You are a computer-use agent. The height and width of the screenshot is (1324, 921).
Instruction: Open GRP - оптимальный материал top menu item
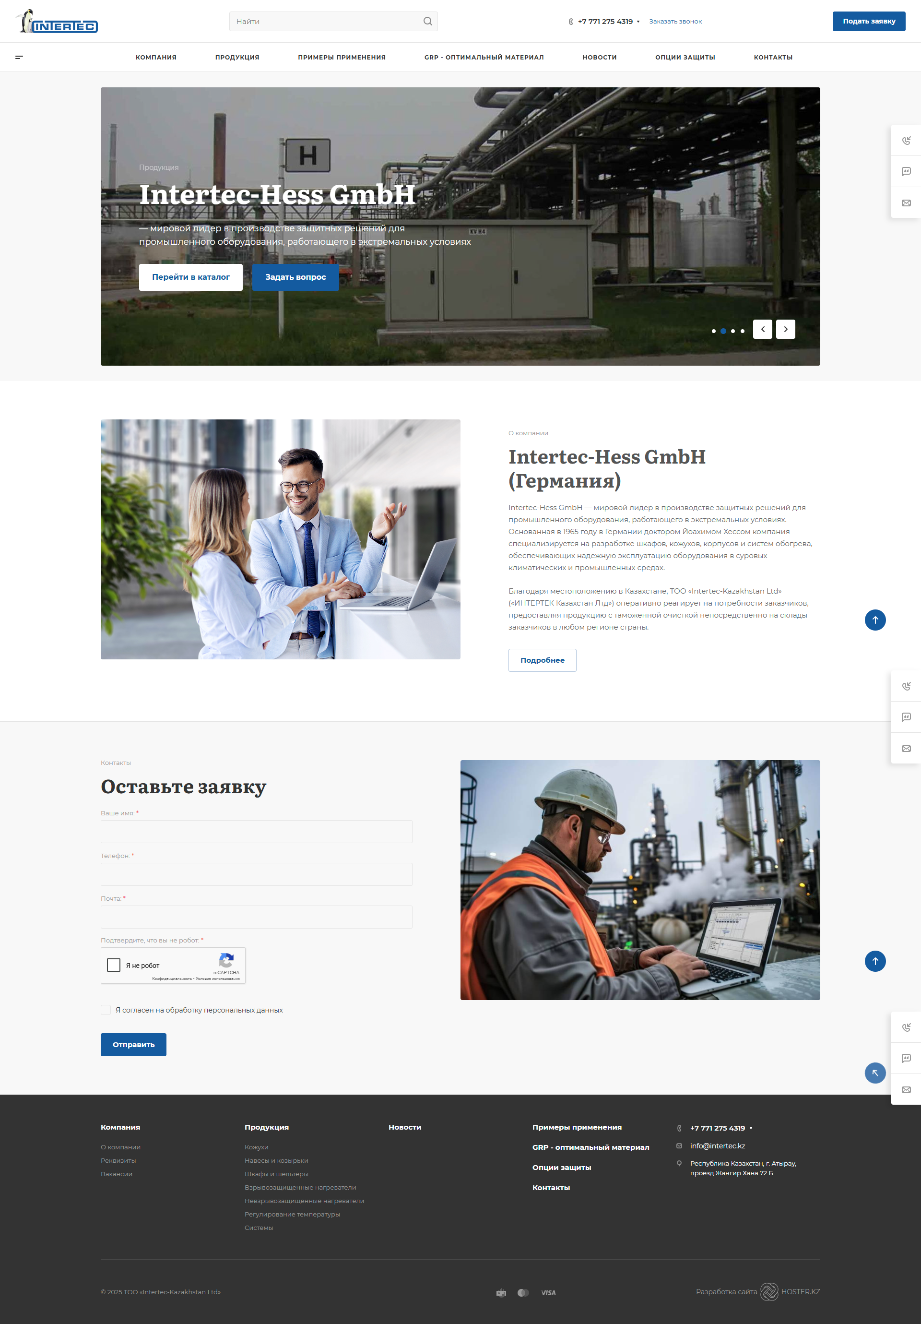tap(484, 57)
